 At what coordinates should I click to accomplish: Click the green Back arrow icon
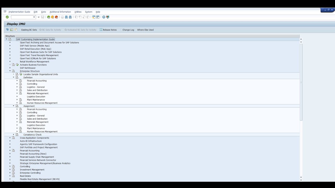click(49, 17)
